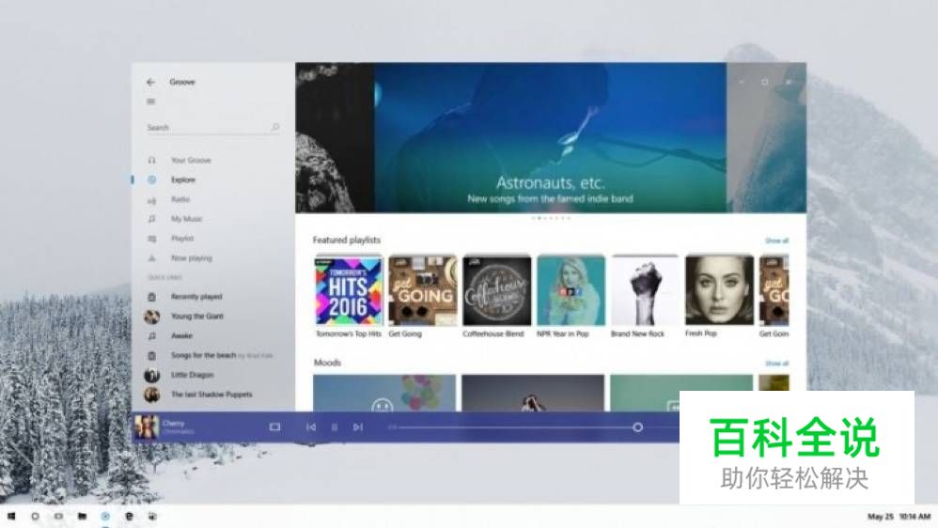Open the Coffeehouse Blend playlist
The width and height of the screenshot is (938, 528).
tap(496, 290)
